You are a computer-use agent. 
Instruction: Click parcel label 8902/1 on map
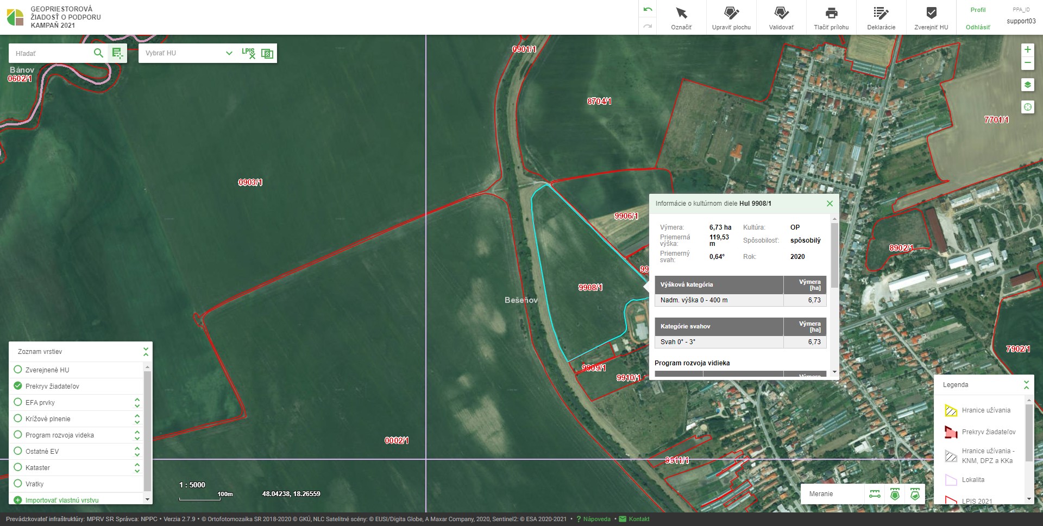[x=901, y=248]
